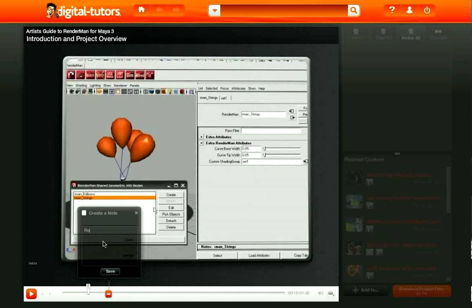Image resolution: width=472 pixels, height=308 pixels.
Task: Click the red note marker on timeline
Action: [x=108, y=294]
